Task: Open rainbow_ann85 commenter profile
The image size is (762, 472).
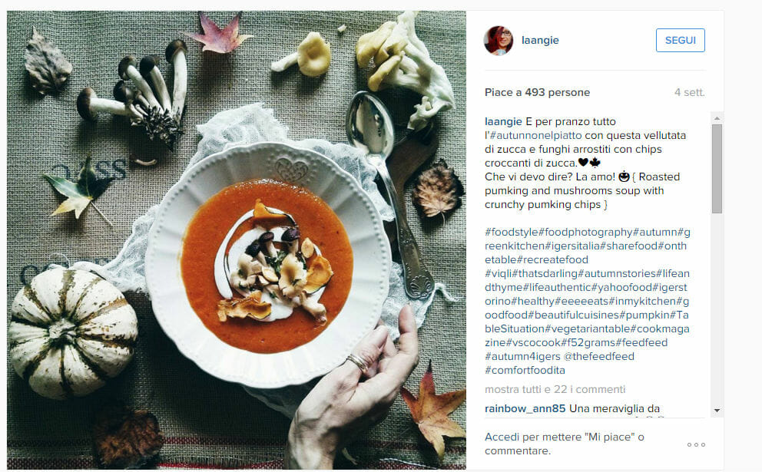Action: pyautogui.click(x=525, y=408)
